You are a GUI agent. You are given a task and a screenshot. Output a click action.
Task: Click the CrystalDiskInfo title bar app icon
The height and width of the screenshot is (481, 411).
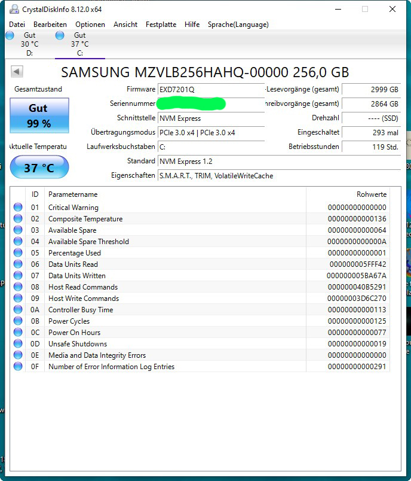pyautogui.click(x=14, y=9)
